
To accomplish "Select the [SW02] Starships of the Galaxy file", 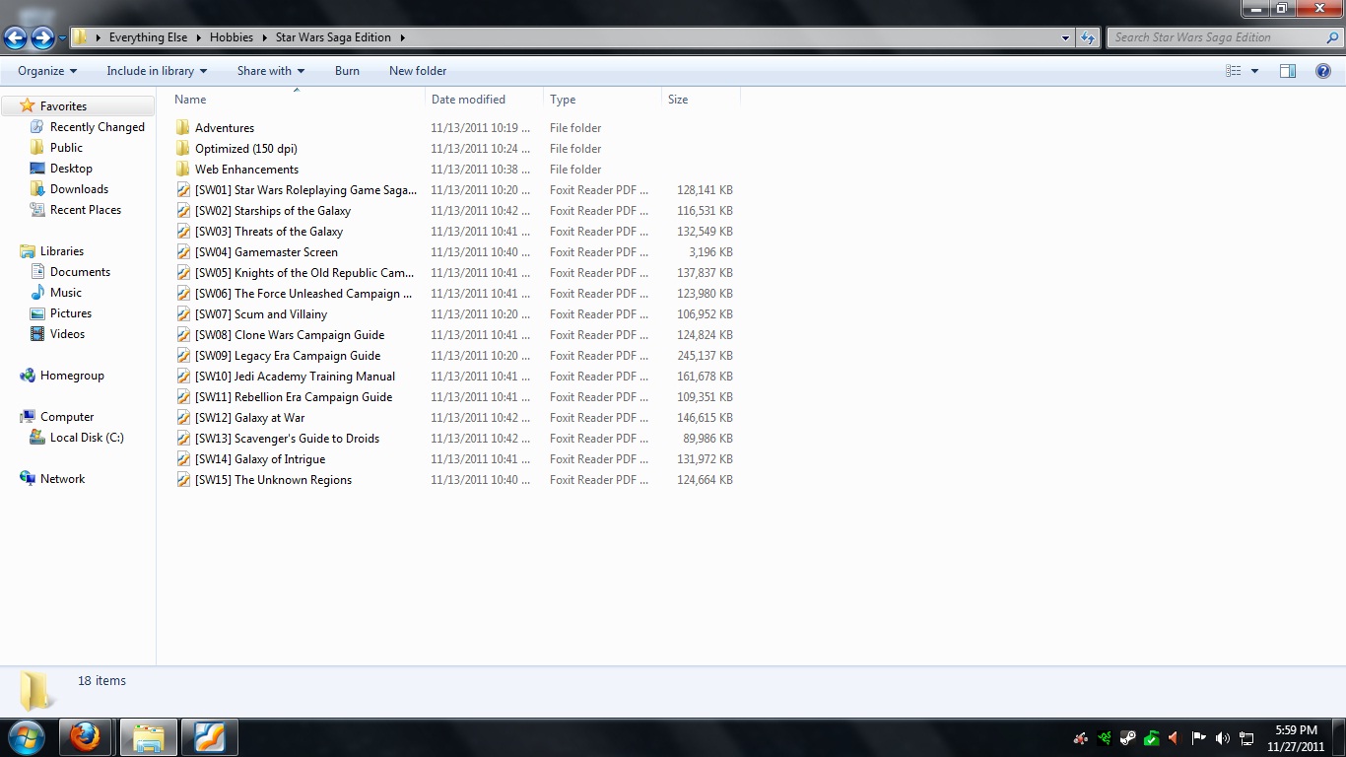I will pyautogui.click(x=273, y=211).
